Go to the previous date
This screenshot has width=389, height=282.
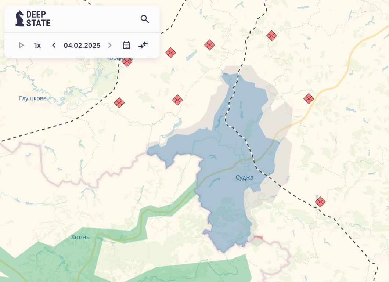pos(54,45)
